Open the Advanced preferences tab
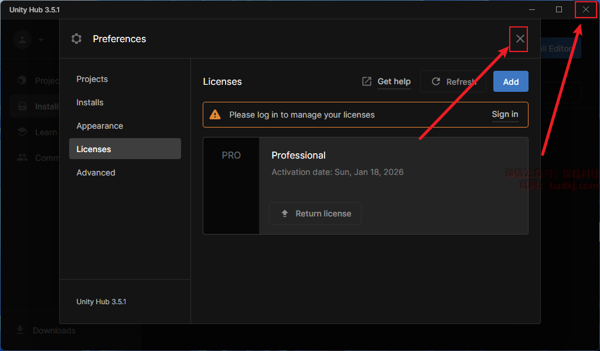This screenshot has width=600, height=351. [x=96, y=173]
